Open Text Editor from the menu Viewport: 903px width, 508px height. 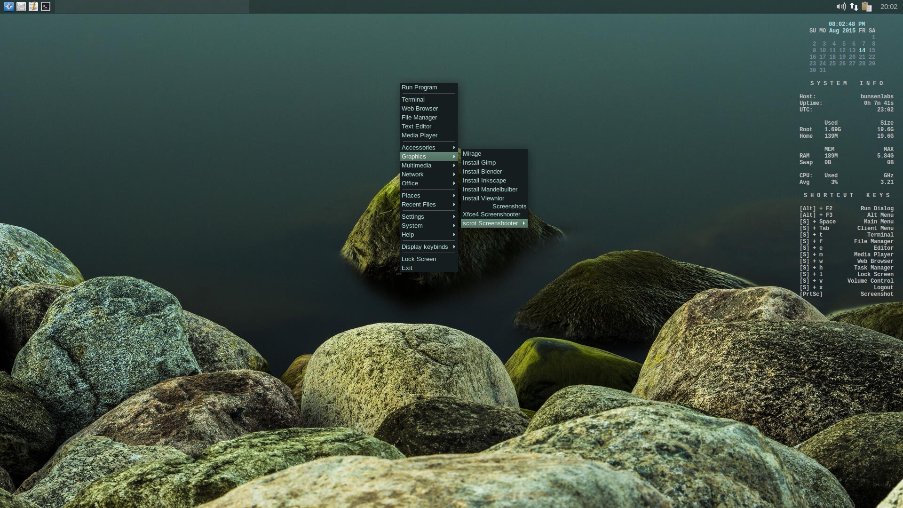pyautogui.click(x=428, y=127)
